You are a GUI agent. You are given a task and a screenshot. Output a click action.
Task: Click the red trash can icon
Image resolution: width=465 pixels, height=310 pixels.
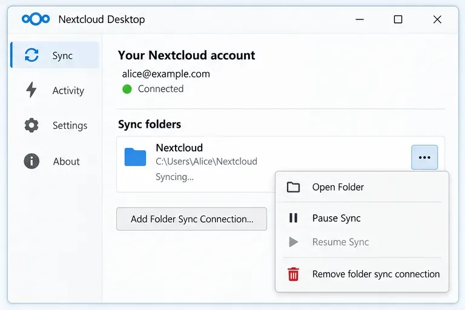[293, 274]
